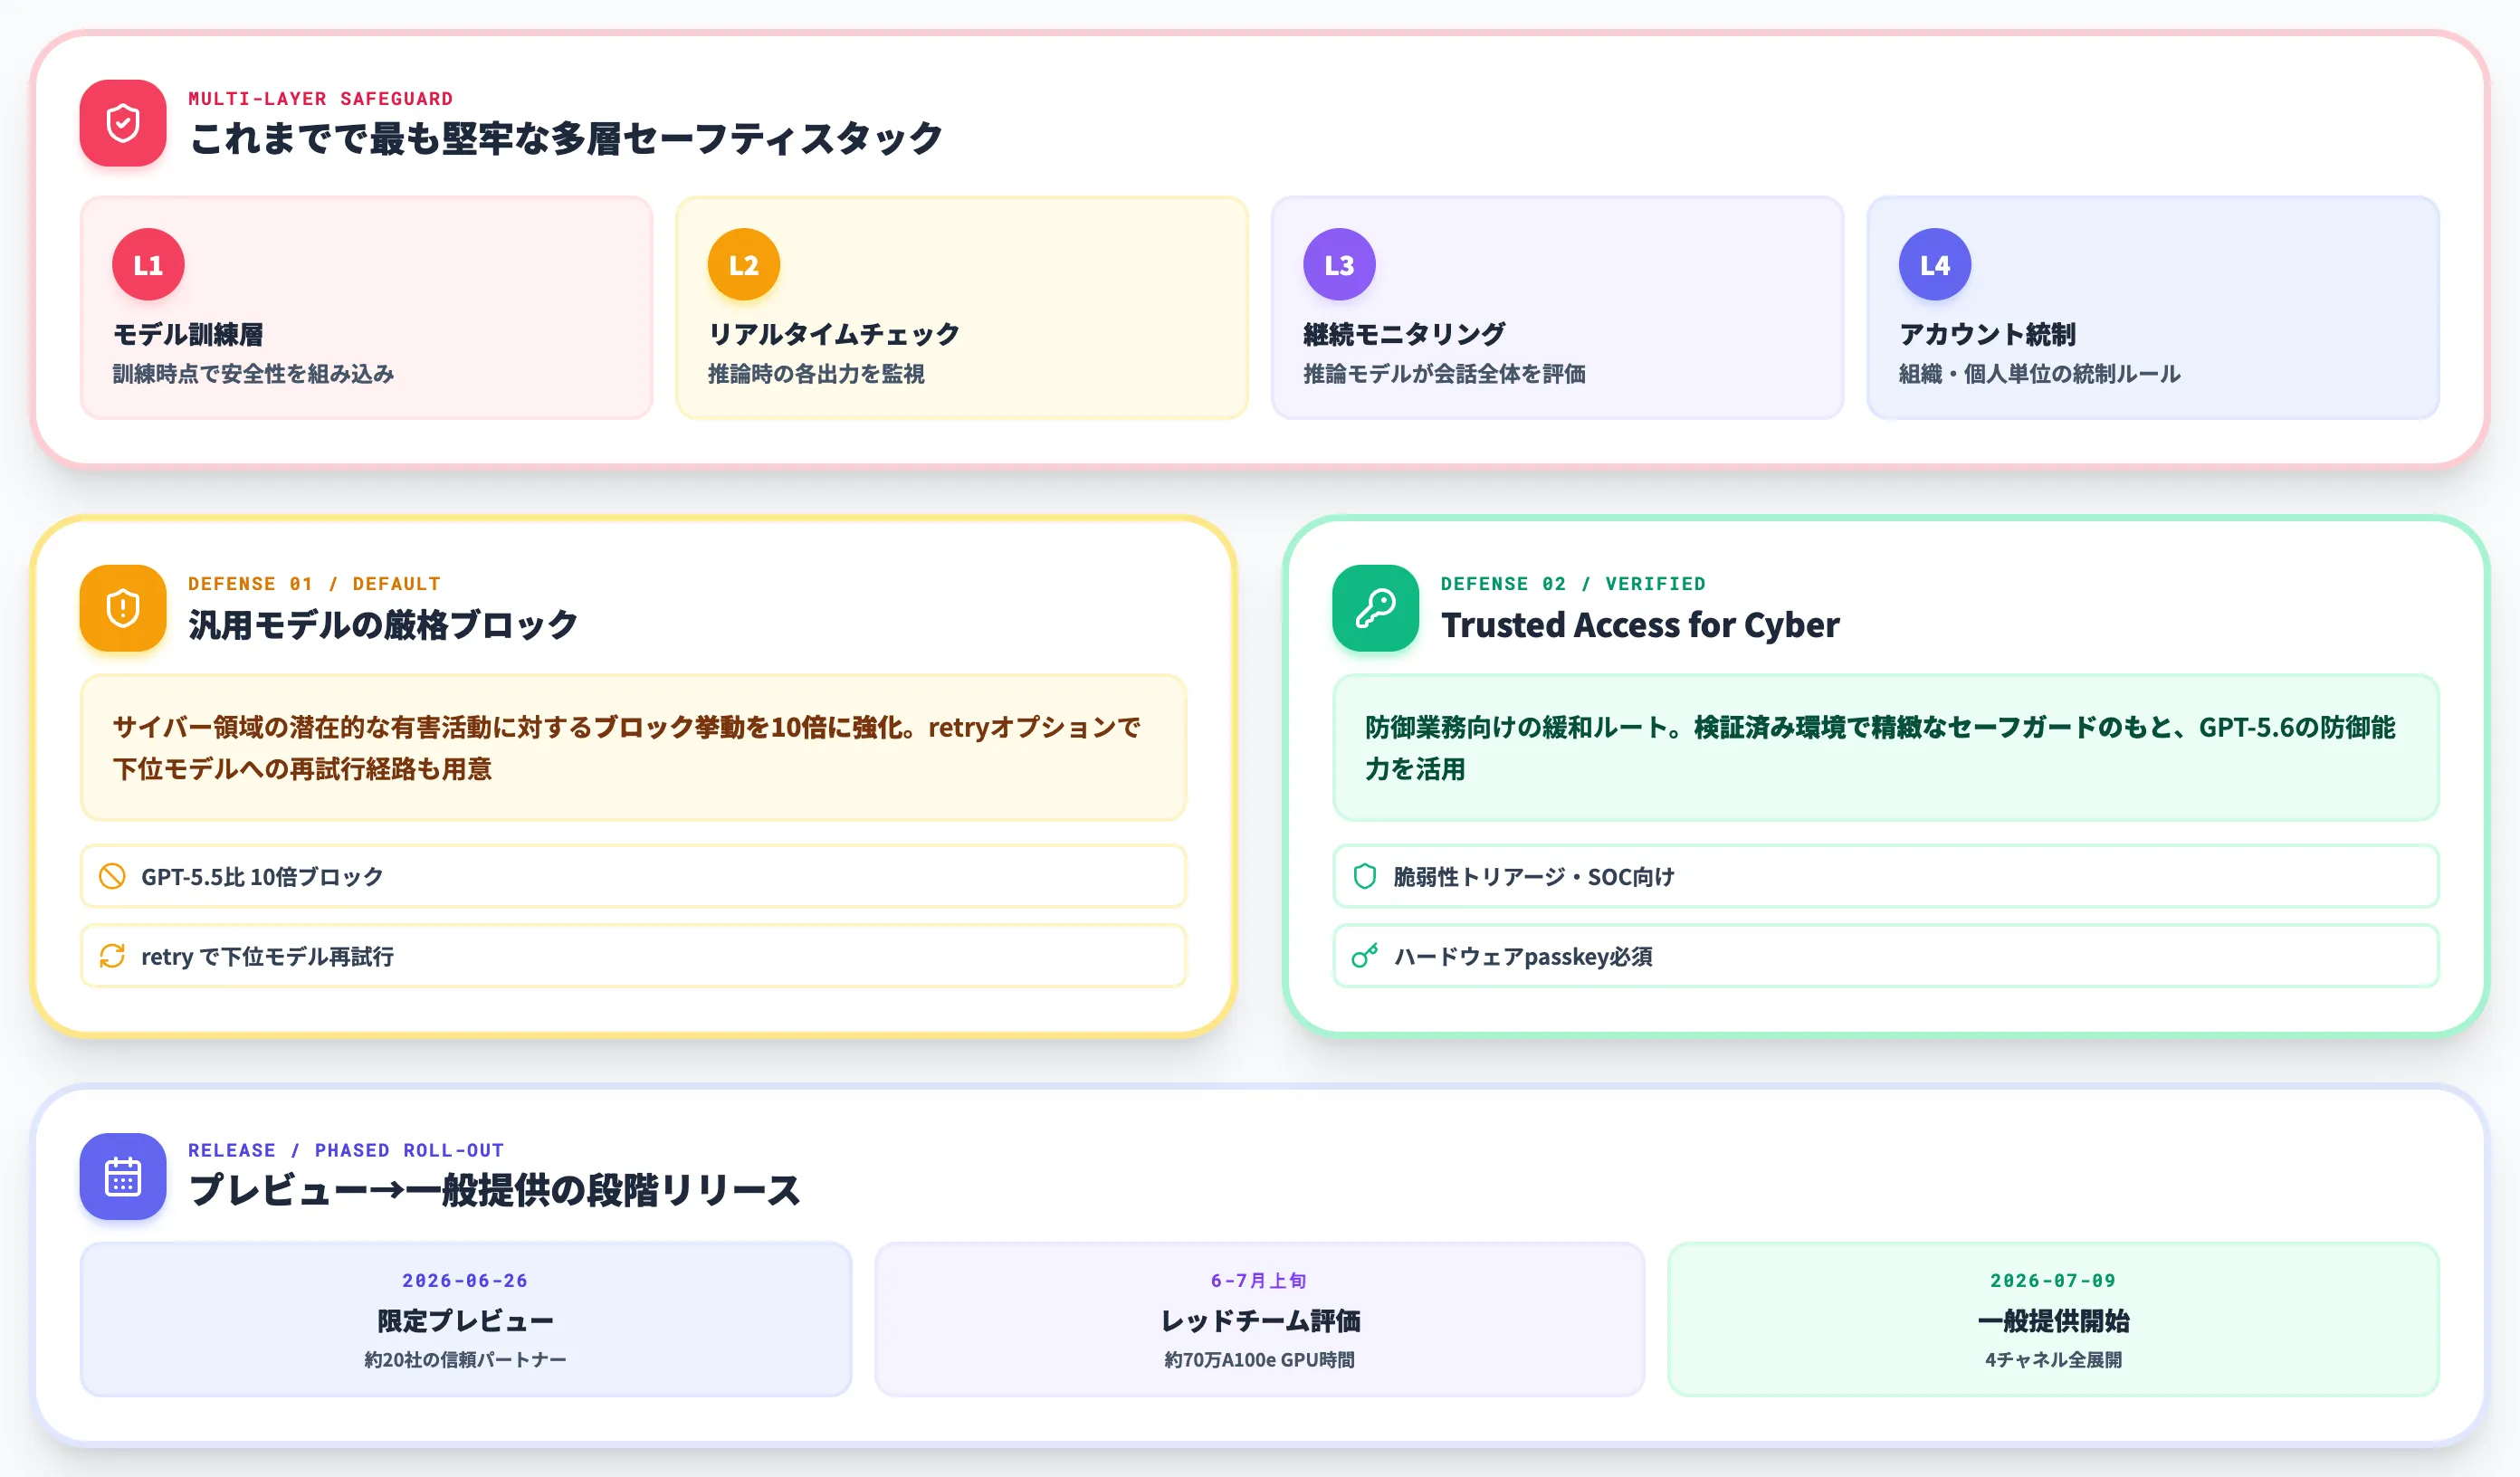Click the heading 汎用モデルの厳格ブロック

(383, 625)
